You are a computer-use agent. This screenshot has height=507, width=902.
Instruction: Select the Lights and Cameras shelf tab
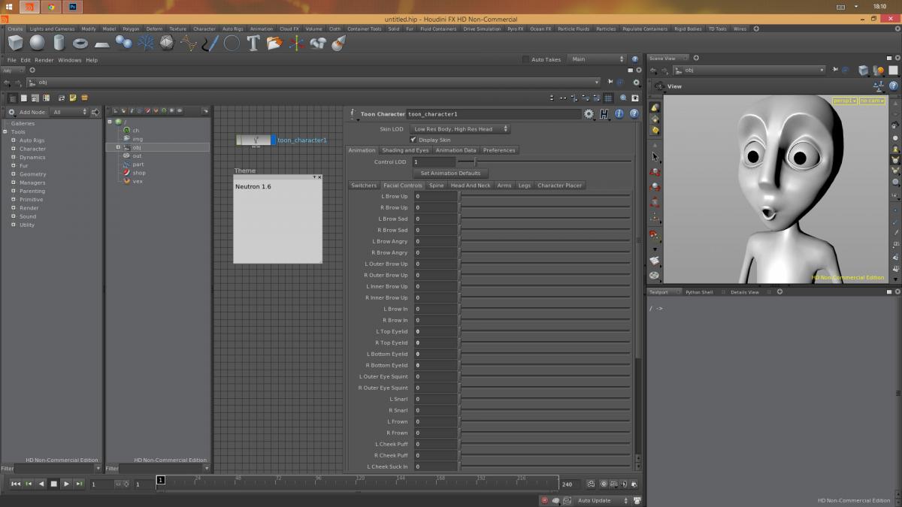pyautogui.click(x=52, y=29)
